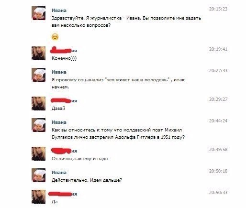
Task: Select the message "Действительно. Идем дальше?"
Action: [87, 180]
